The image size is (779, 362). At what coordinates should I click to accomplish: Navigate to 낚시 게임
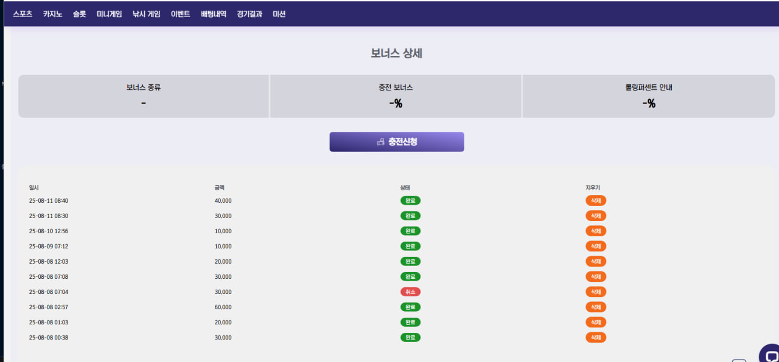146,14
